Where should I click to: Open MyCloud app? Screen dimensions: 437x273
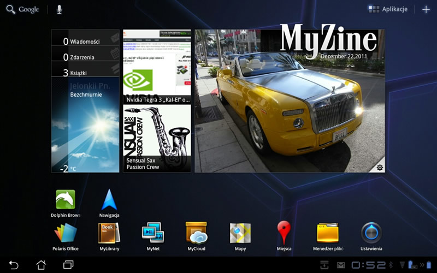[x=197, y=237]
